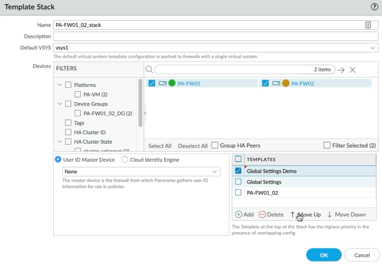382x268 pixels.
Task: Click the Delete minus icon under Templates
Action: point(262,214)
